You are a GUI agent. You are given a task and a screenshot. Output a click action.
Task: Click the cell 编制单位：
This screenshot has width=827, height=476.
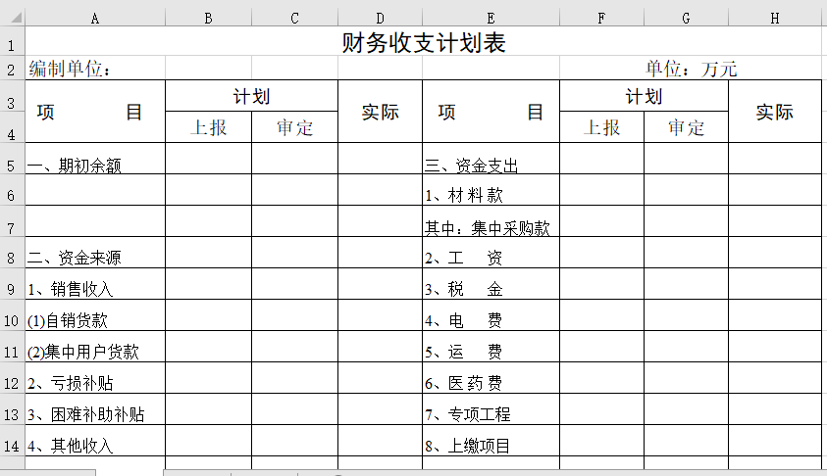95,69
